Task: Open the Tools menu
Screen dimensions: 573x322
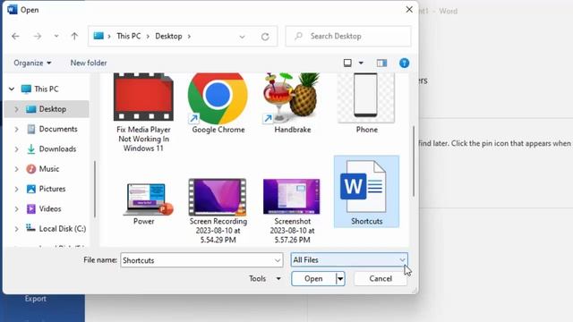Action: (x=265, y=278)
